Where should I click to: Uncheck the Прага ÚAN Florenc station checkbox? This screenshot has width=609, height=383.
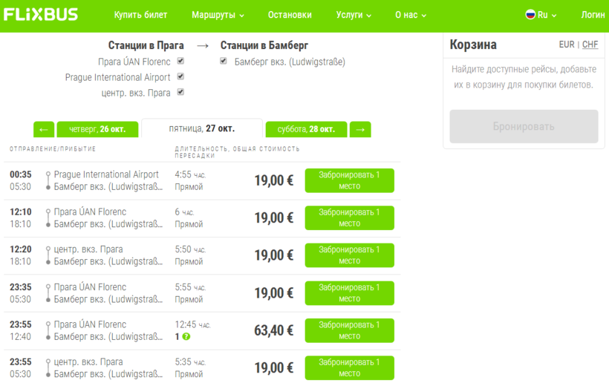180,61
